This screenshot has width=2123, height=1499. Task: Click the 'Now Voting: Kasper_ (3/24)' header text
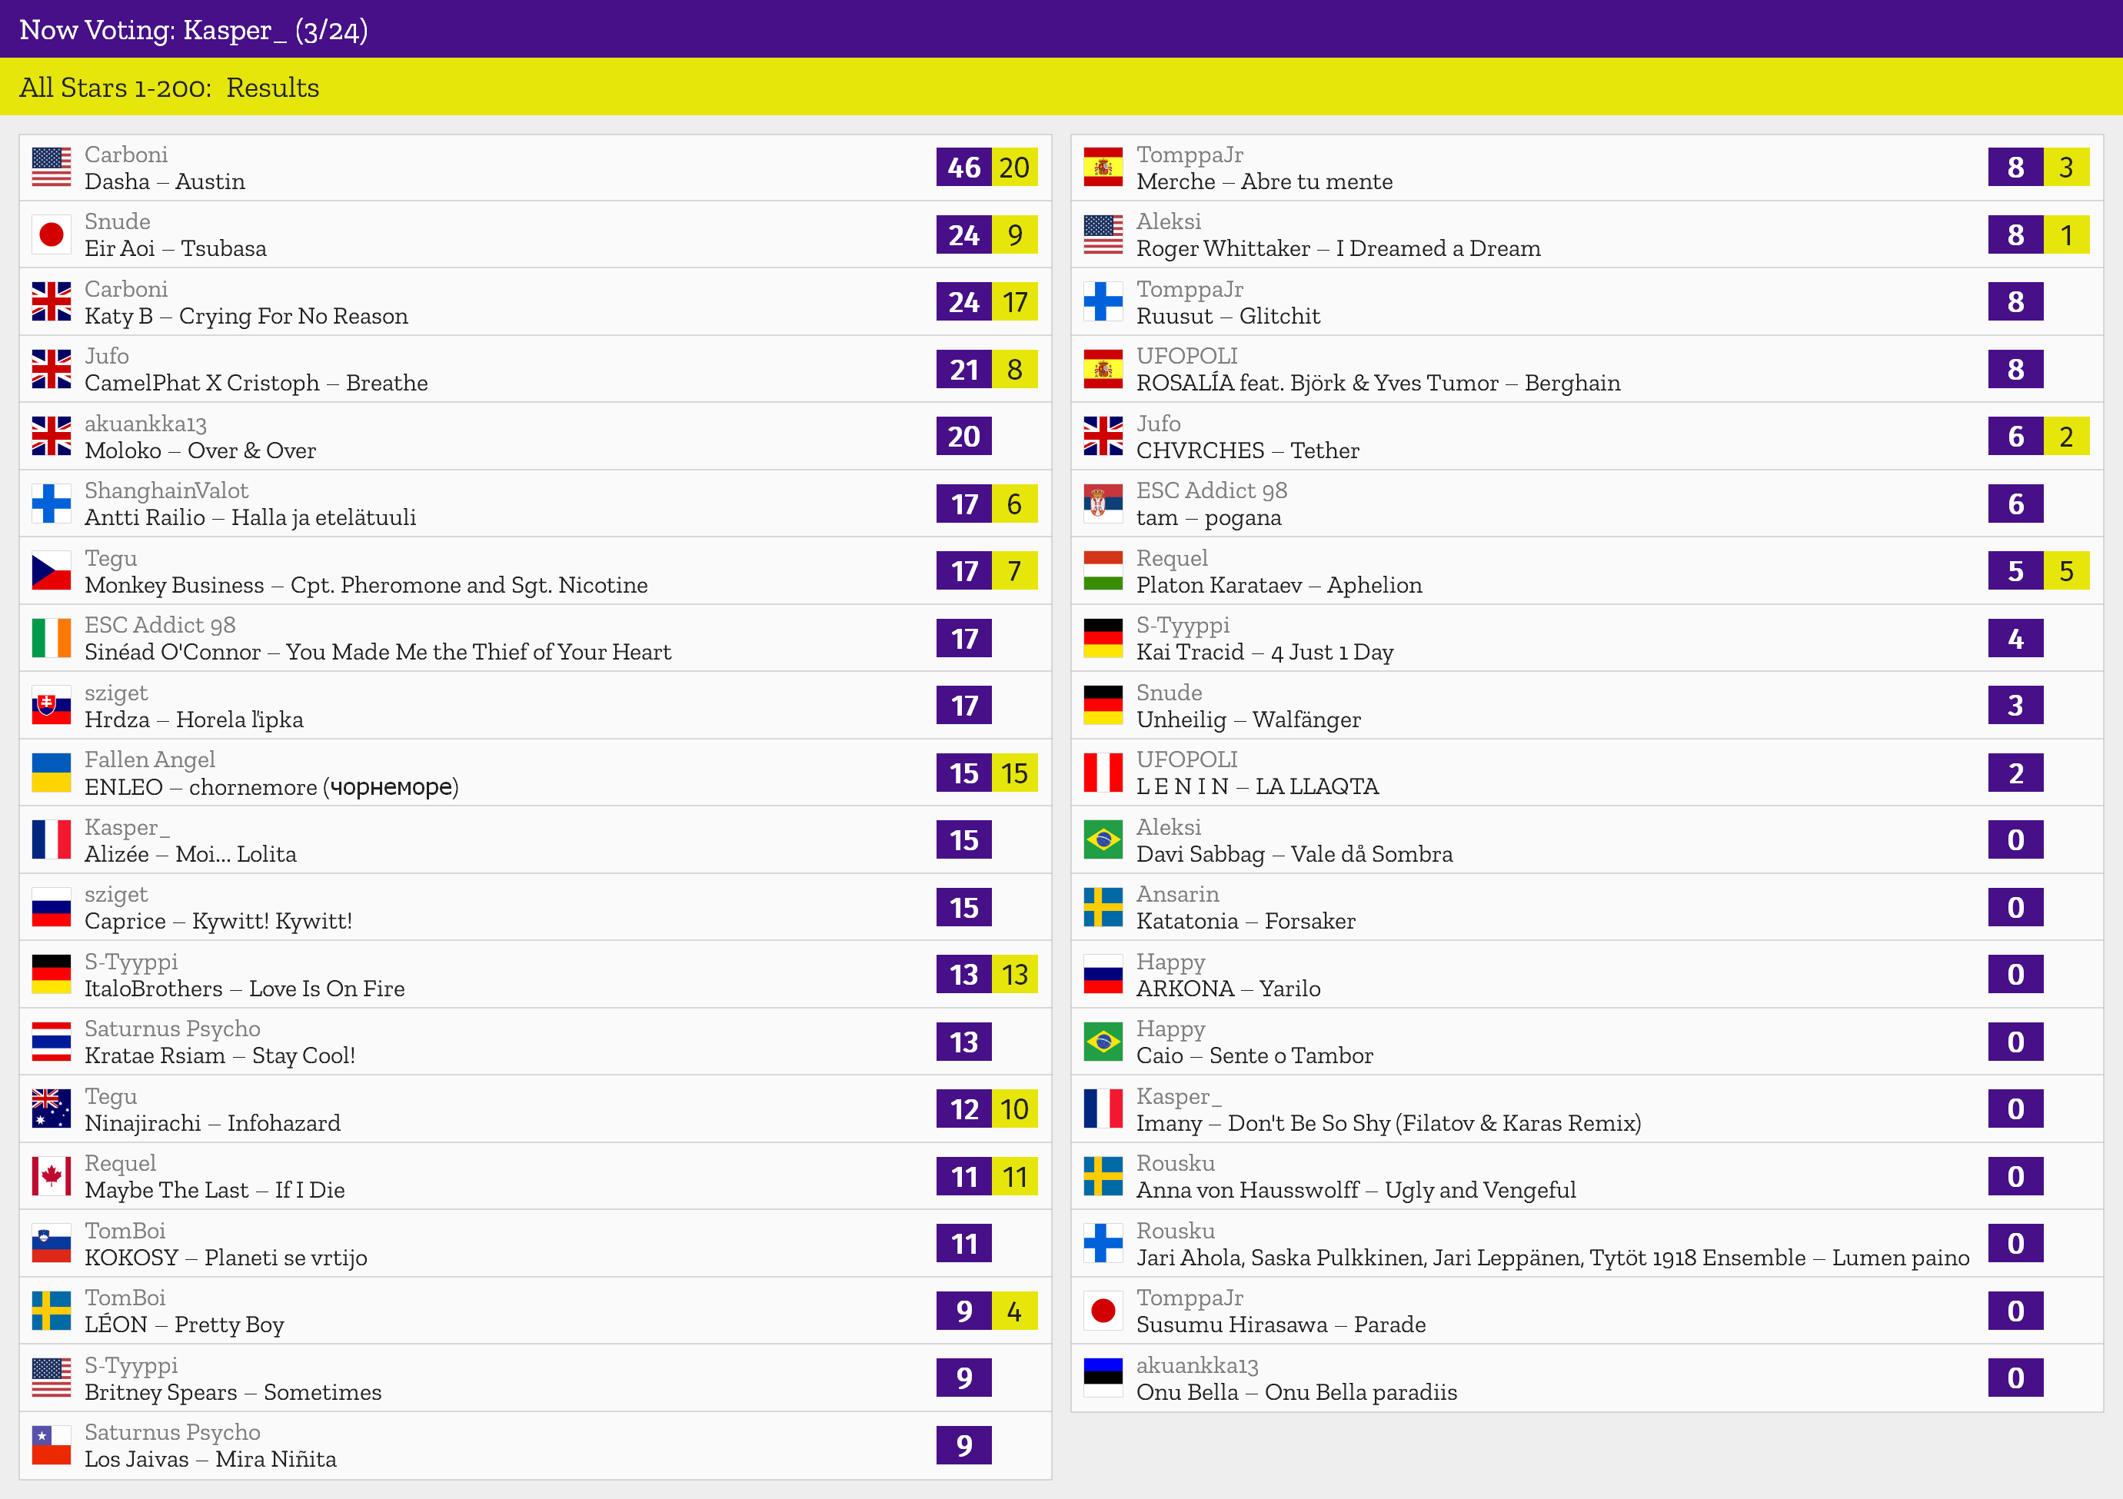pos(193,29)
